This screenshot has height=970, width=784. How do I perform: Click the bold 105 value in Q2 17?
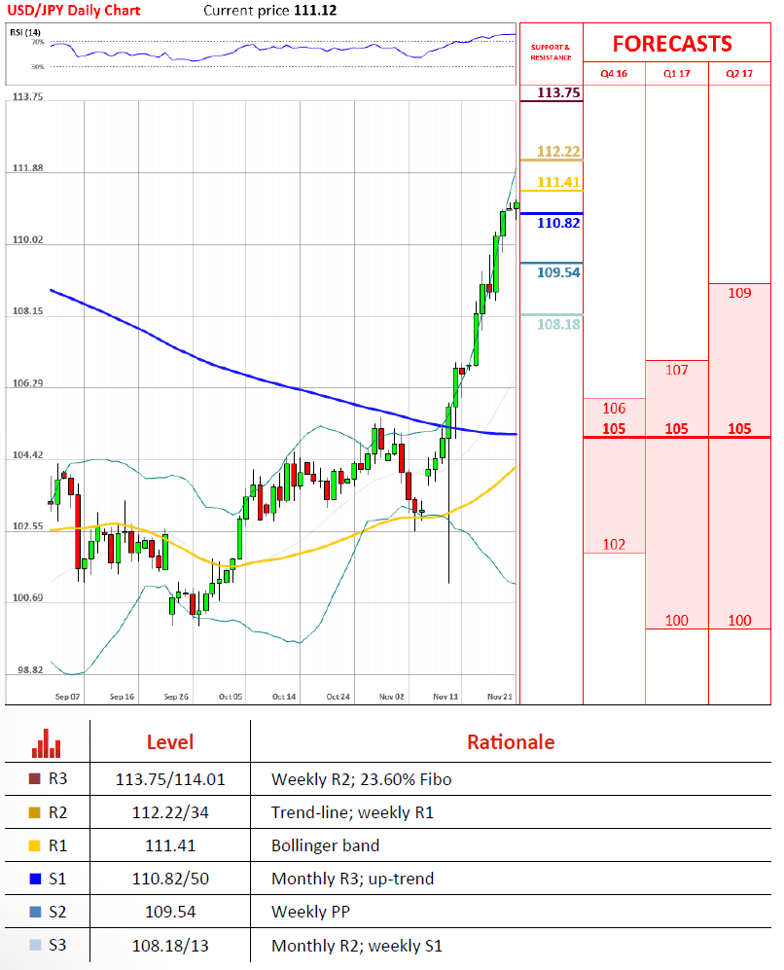(x=739, y=429)
